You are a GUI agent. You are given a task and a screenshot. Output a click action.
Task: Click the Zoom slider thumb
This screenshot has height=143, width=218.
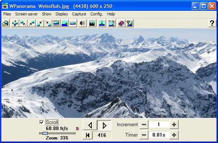tap(45, 133)
